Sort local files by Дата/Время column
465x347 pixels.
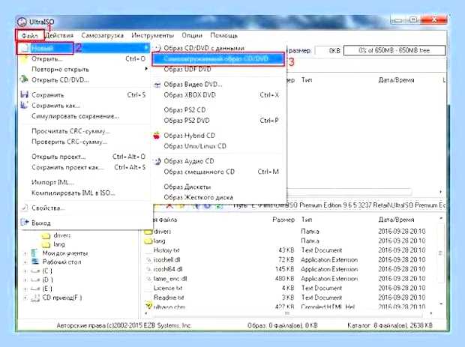coord(396,220)
